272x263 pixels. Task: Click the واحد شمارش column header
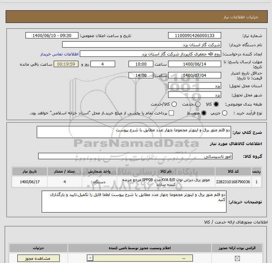(99, 172)
